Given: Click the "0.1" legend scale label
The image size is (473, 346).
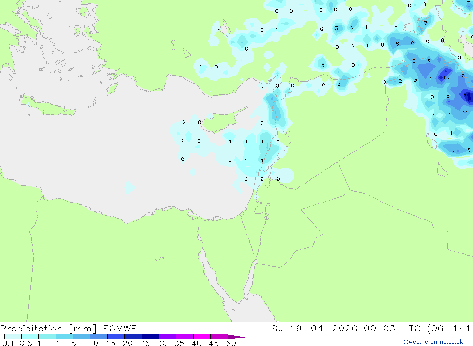Looking at the screenshot, I should click(x=8, y=343).
